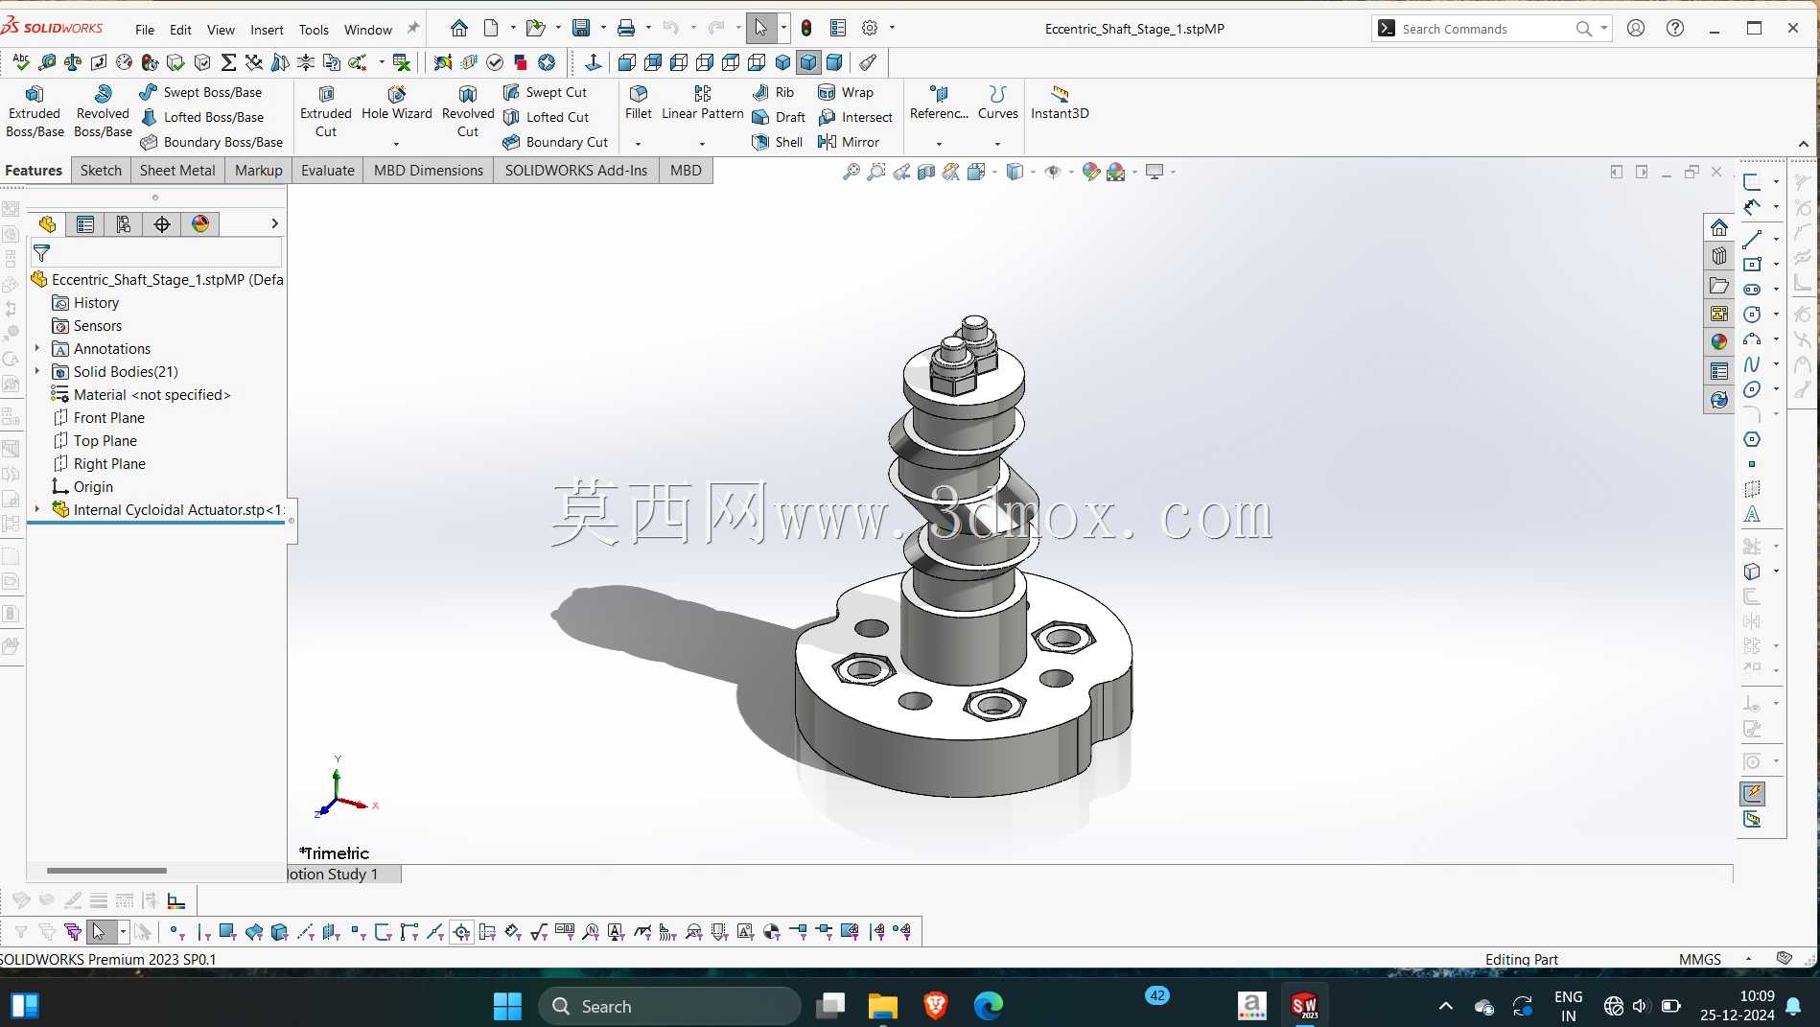Add a Rib feature
The image size is (1820, 1027).
coord(773,92)
